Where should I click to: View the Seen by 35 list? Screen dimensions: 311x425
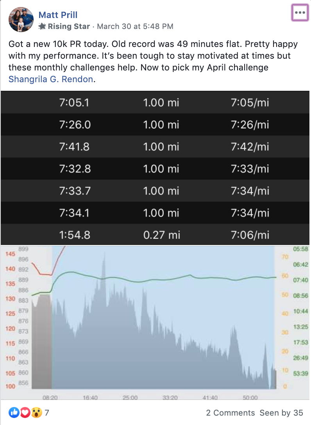(281, 412)
